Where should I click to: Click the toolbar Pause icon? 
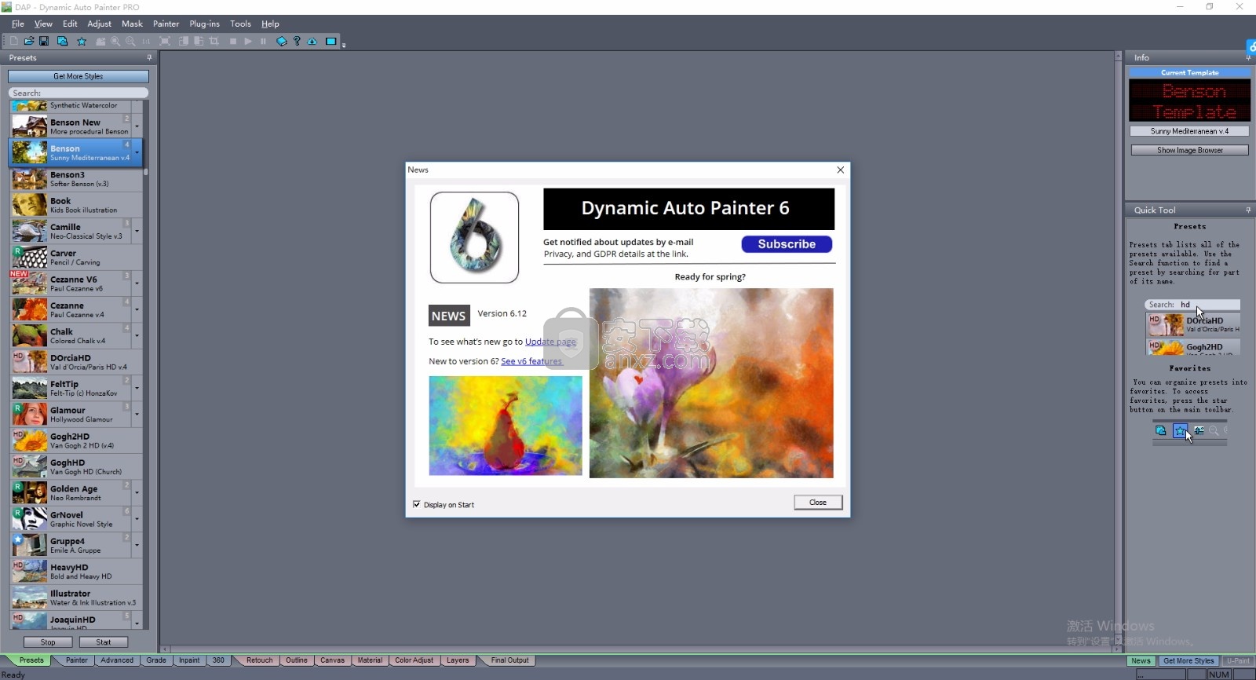click(x=263, y=41)
